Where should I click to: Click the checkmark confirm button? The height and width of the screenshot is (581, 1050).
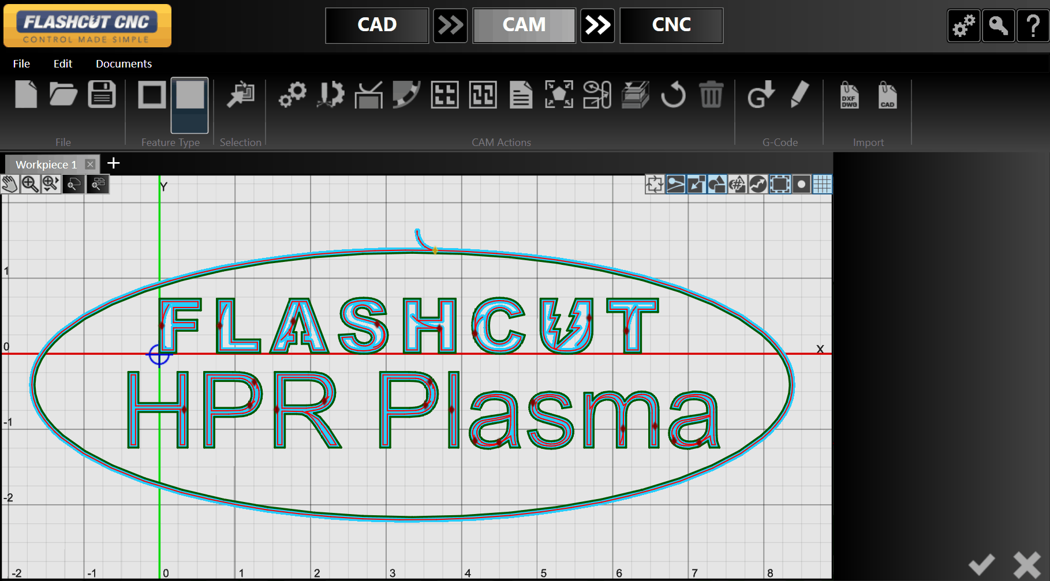coord(981,564)
